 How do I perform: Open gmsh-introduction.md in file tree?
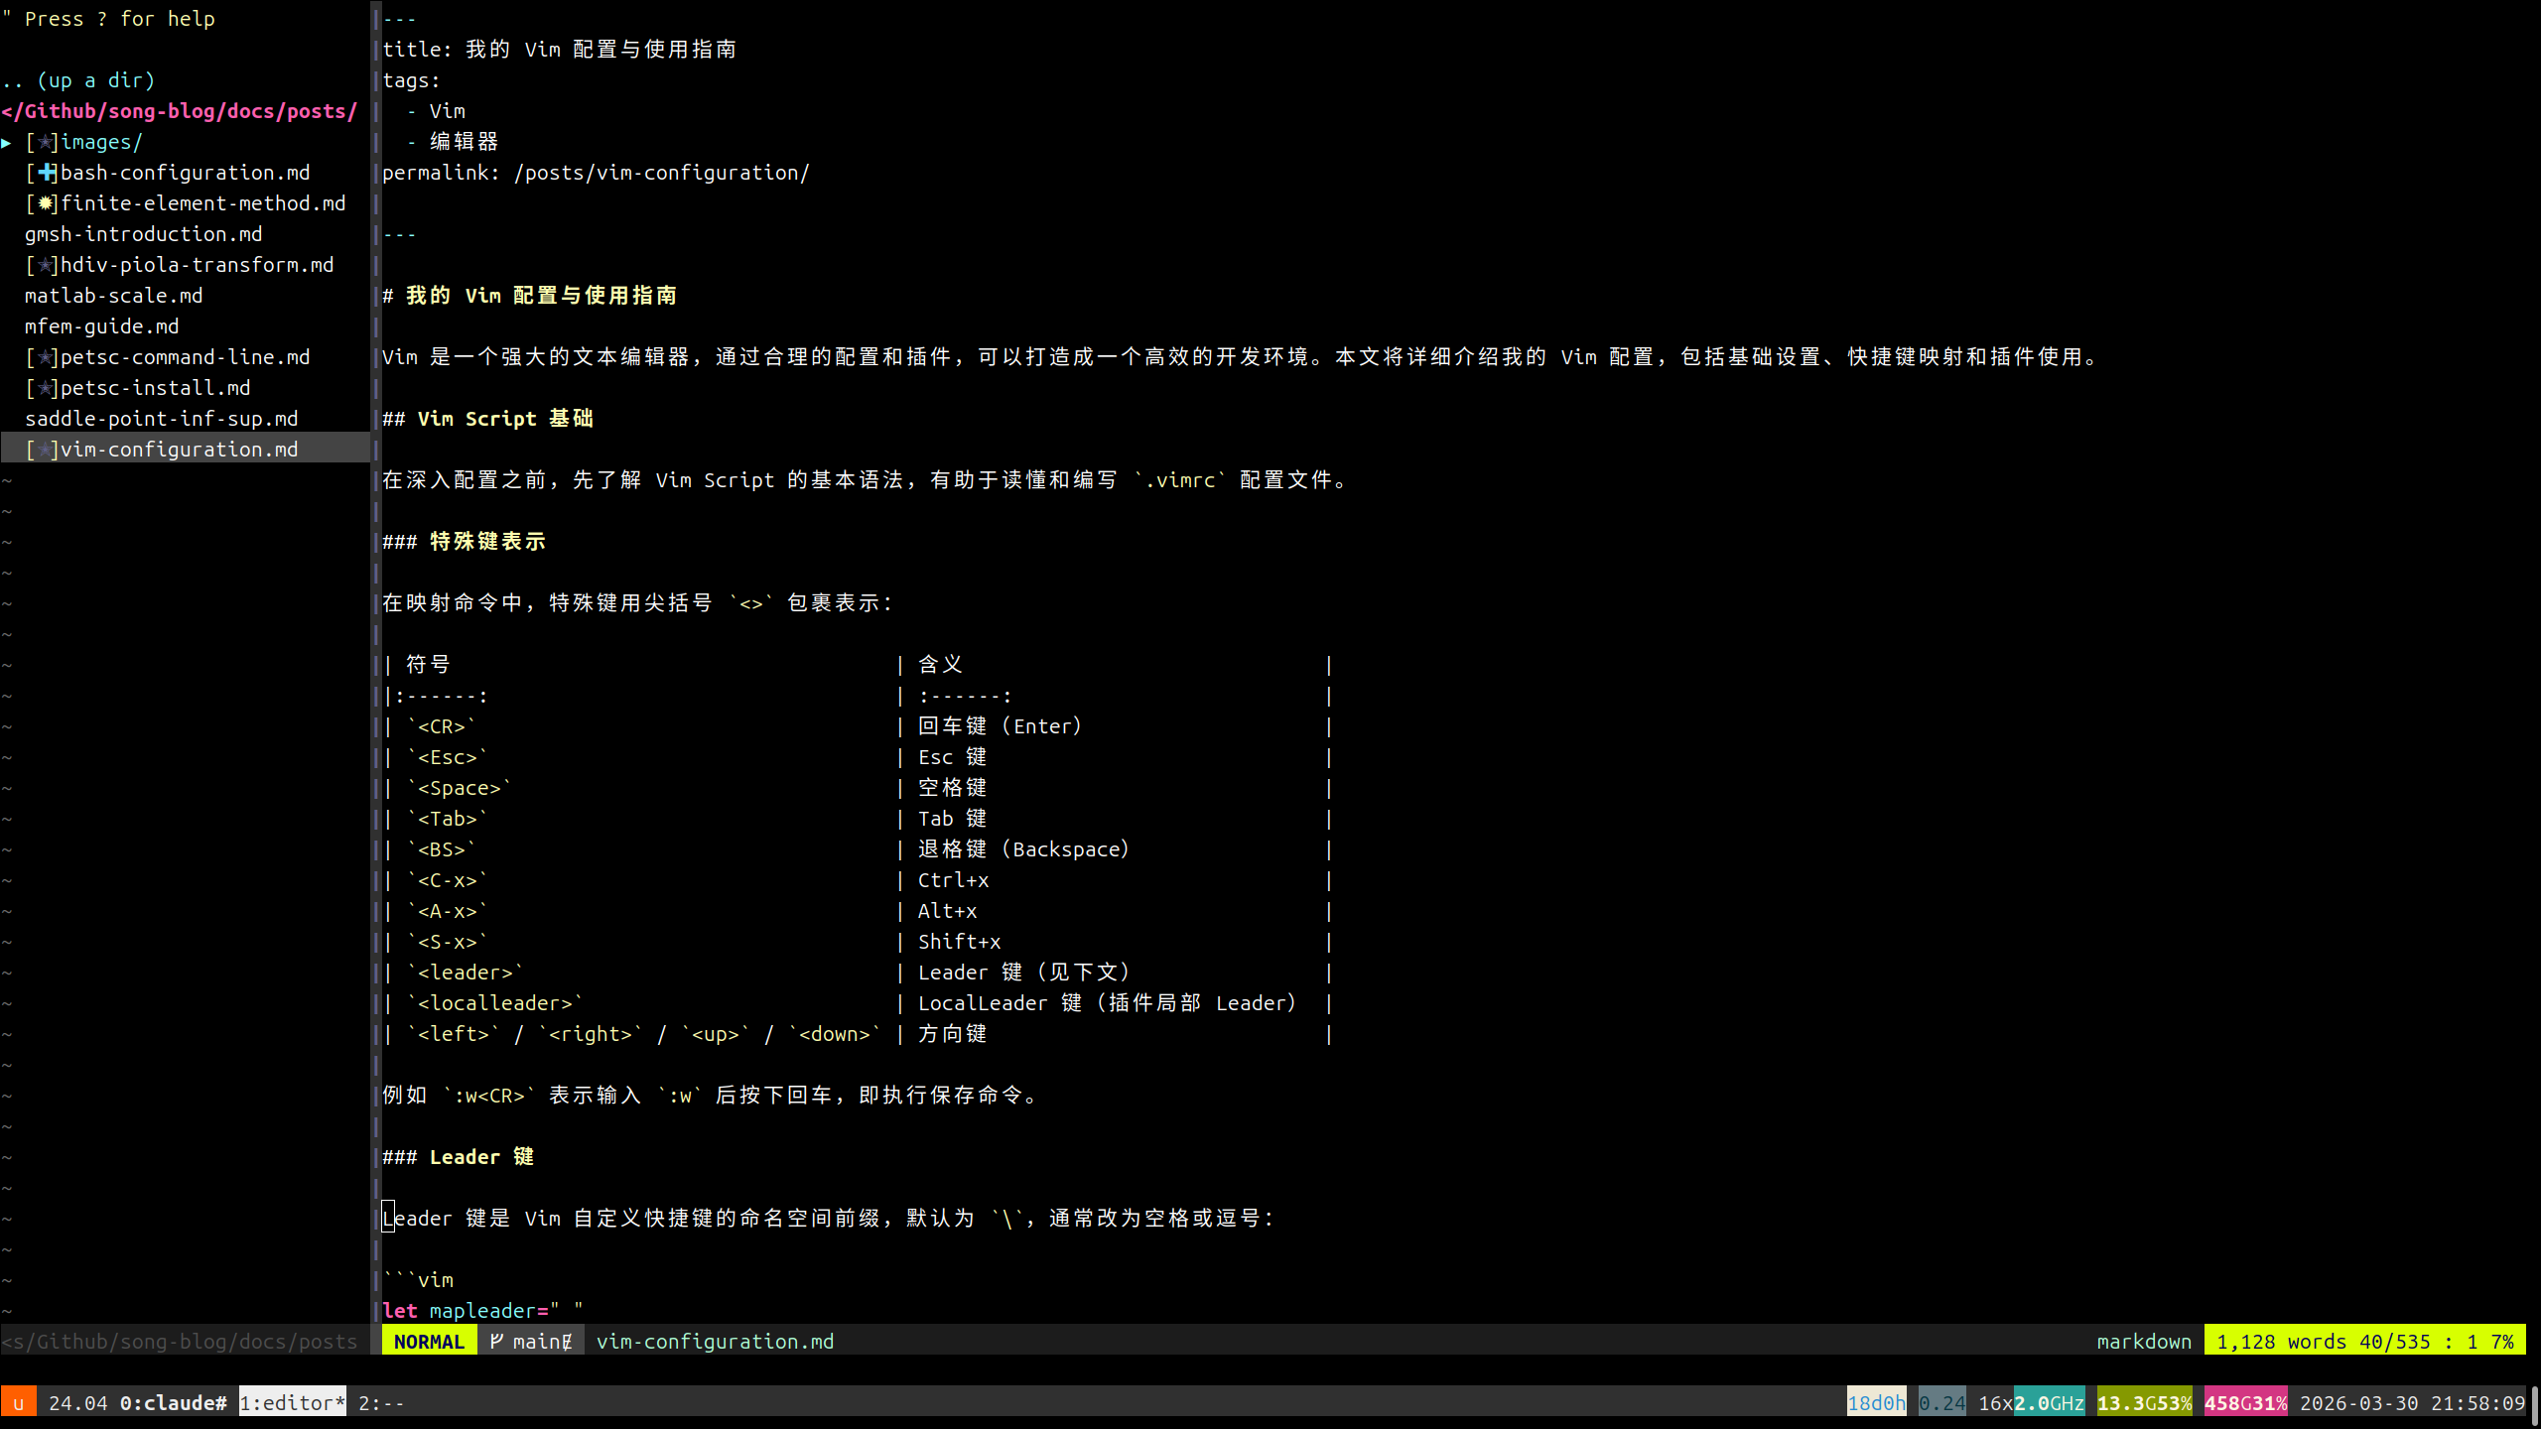coord(143,235)
